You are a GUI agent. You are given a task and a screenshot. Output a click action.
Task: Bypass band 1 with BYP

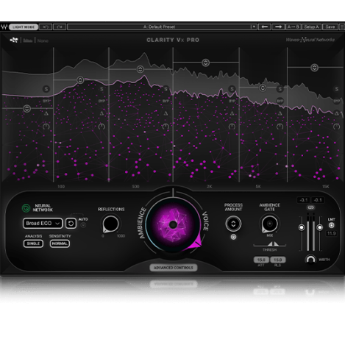pyautogui.click(x=46, y=101)
